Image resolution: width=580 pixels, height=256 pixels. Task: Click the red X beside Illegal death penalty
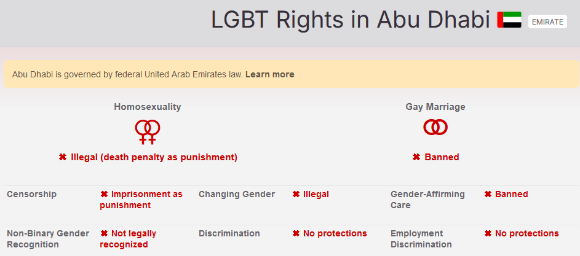[x=63, y=157]
